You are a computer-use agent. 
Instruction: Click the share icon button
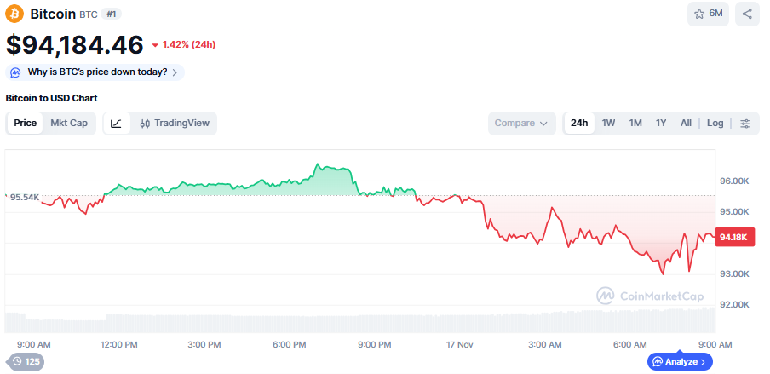coord(747,14)
